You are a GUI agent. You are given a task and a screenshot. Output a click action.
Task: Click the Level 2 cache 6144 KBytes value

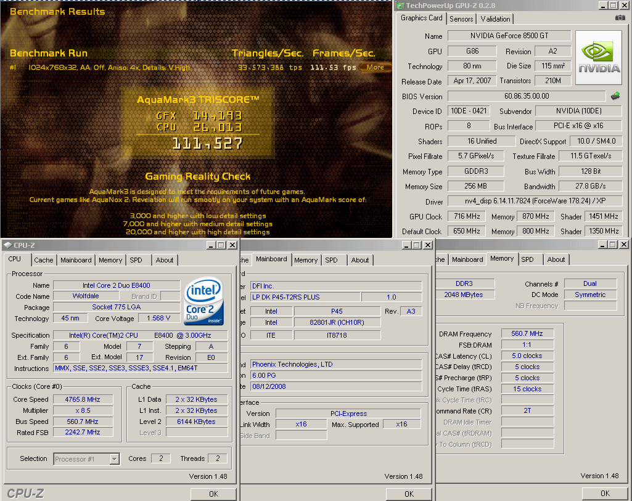(196, 422)
